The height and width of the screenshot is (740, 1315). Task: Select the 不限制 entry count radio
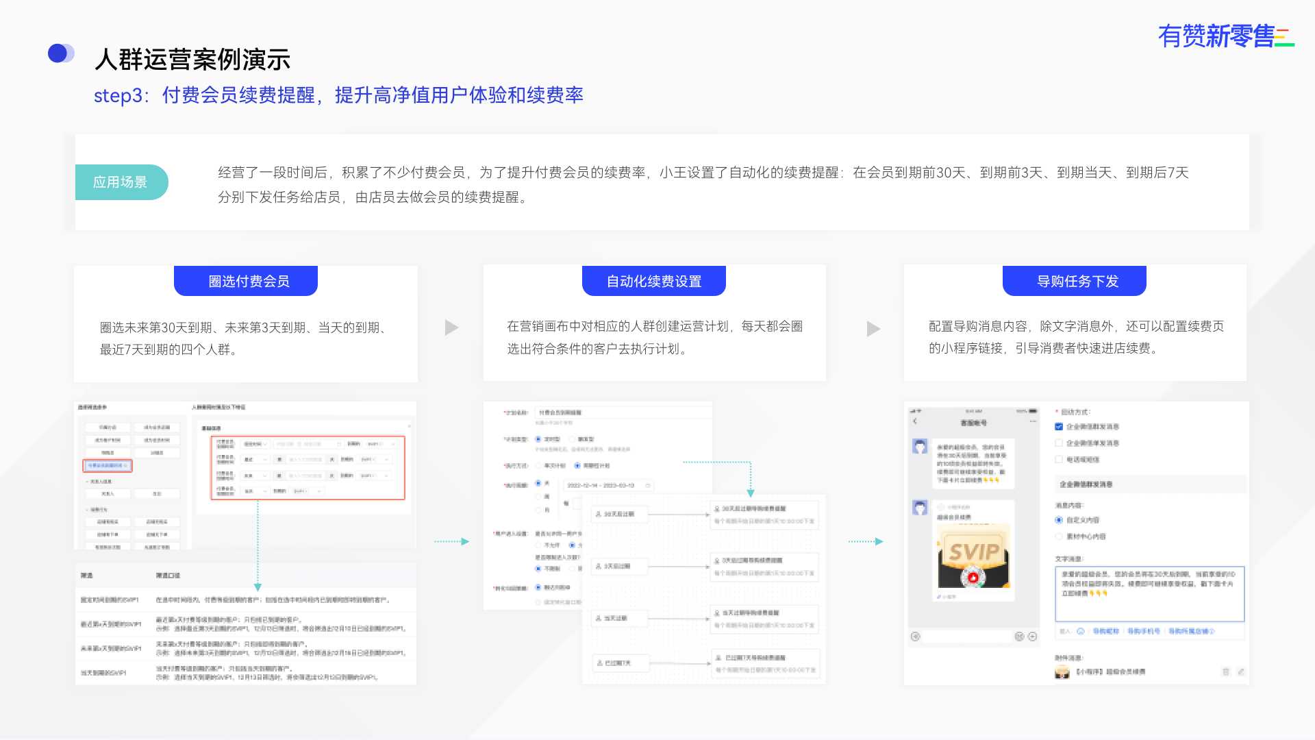click(x=538, y=569)
